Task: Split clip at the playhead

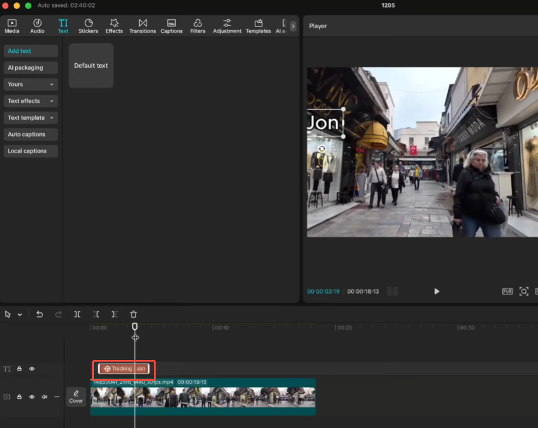Action: (x=77, y=314)
